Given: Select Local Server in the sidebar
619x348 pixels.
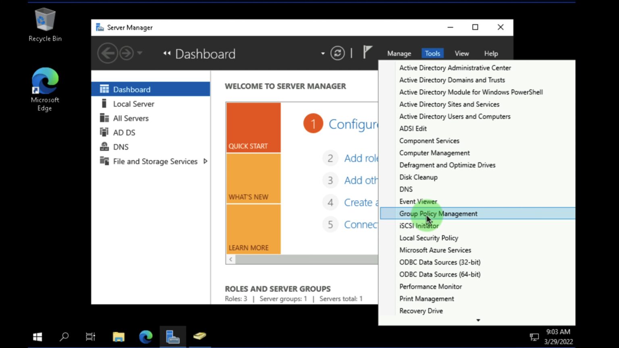Looking at the screenshot, I should 133,104.
